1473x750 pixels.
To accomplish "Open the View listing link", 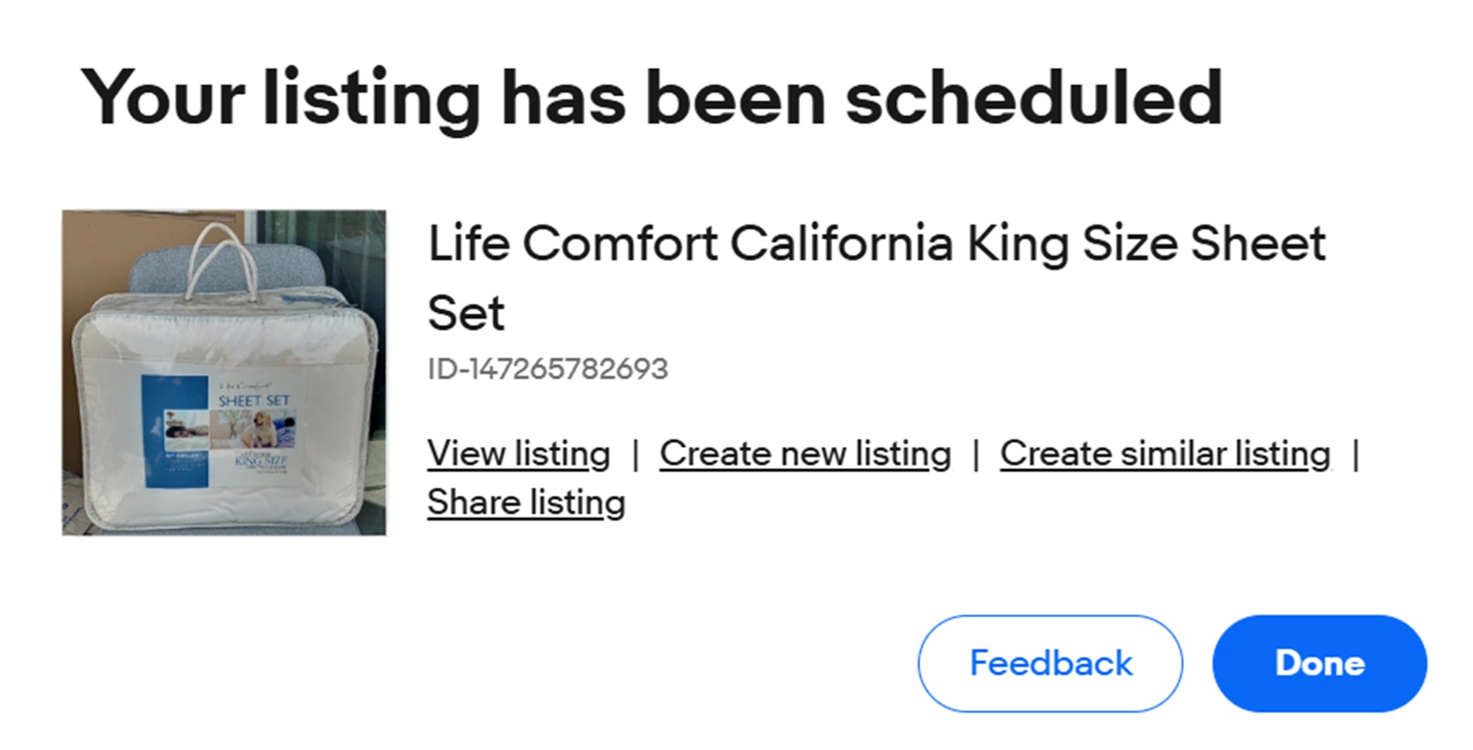I will coord(519,454).
